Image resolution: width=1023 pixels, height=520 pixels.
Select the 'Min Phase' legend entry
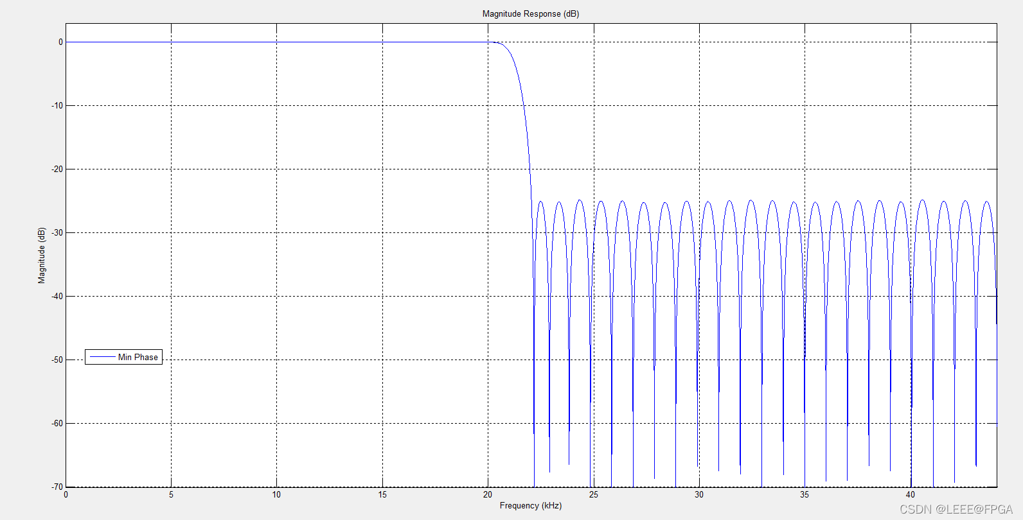coord(123,357)
